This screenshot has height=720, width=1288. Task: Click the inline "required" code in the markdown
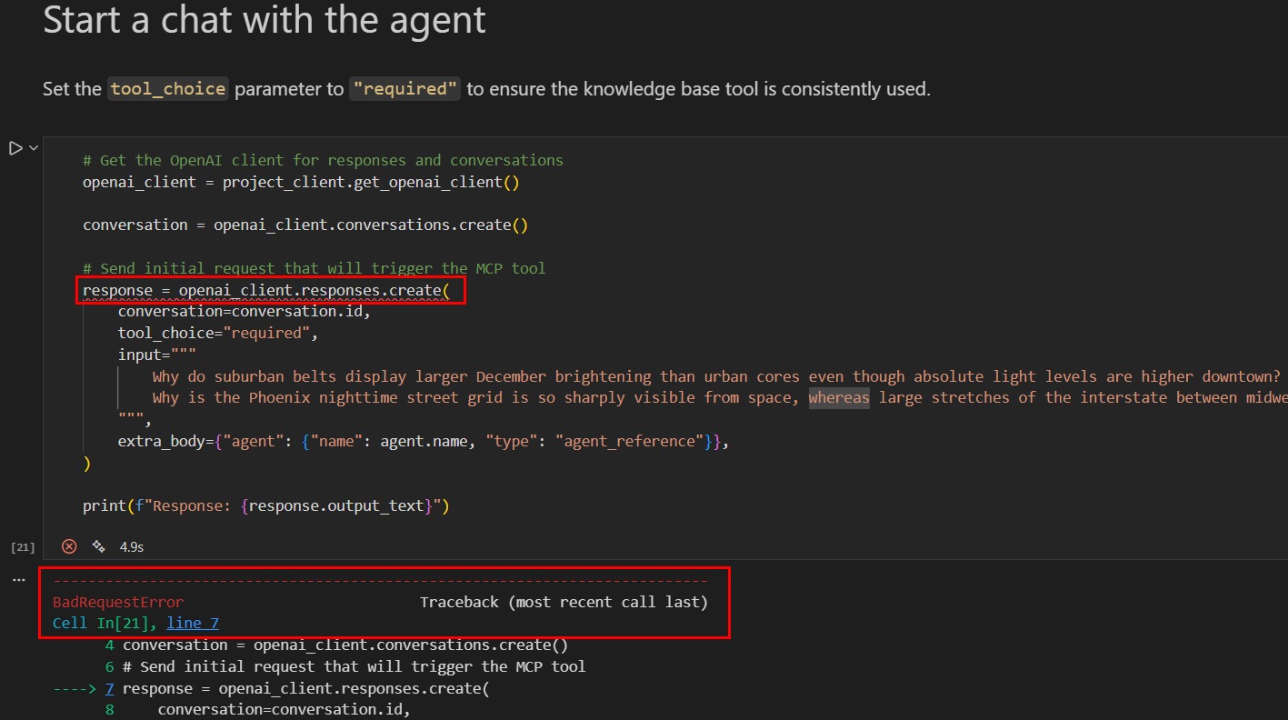pos(405,89)
